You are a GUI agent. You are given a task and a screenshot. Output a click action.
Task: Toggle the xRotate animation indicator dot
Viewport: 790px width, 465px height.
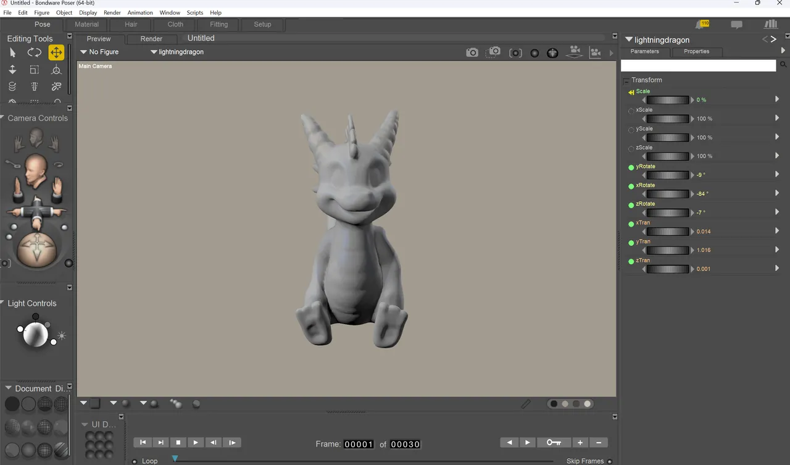[631, 186]
